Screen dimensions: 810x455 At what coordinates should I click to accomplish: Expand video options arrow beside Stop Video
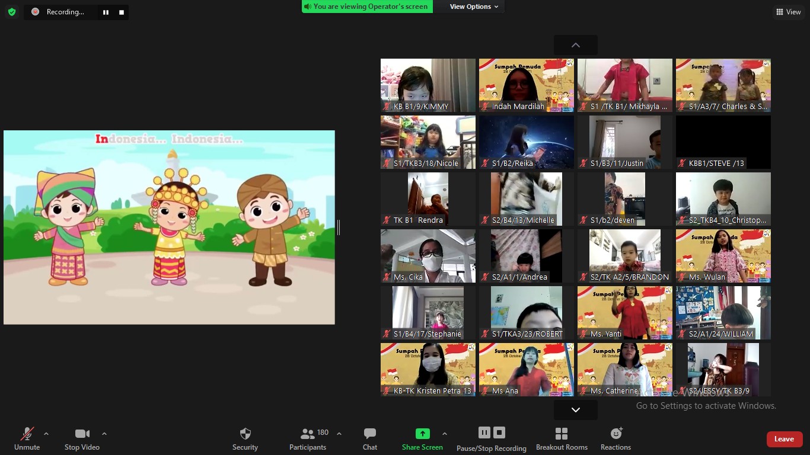point(104,434)
